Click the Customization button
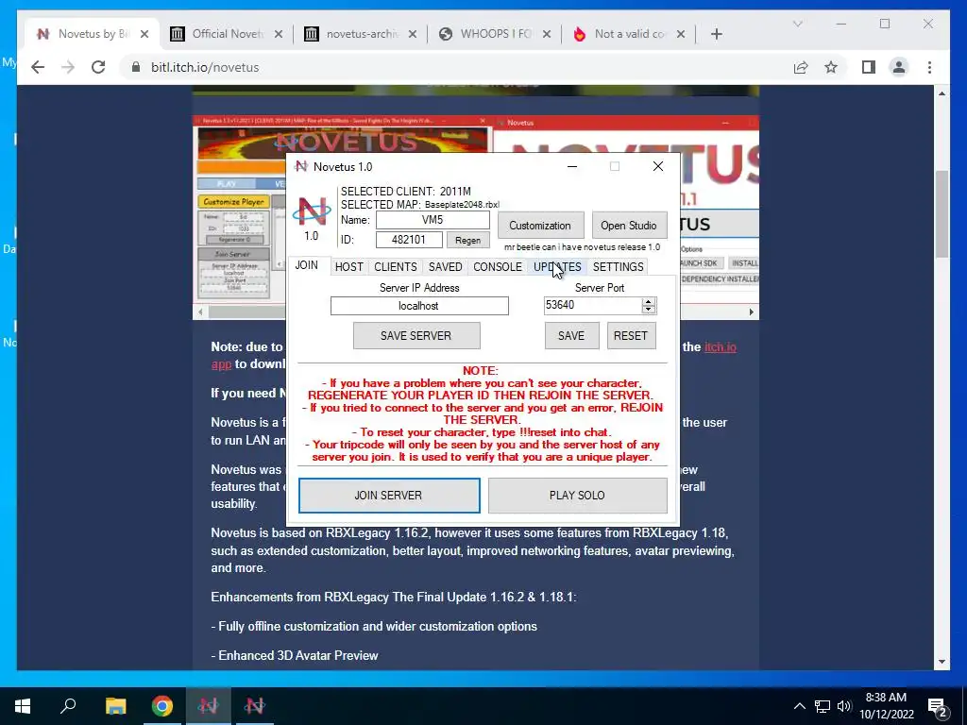The image size is (967, 725). pos(540,226)
